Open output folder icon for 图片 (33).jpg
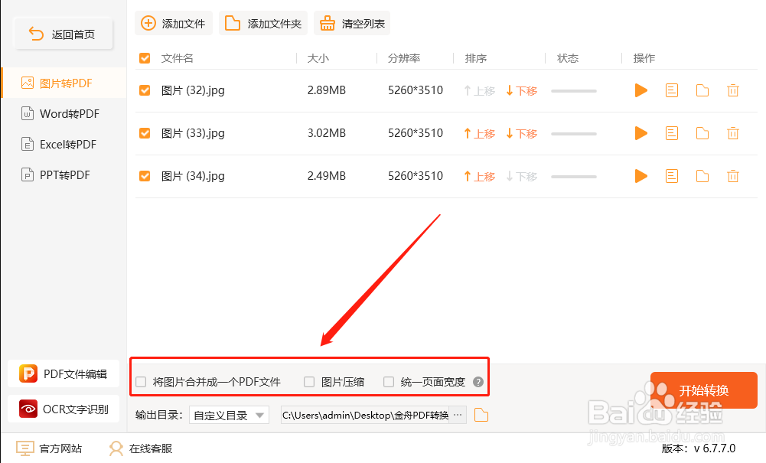The width and height of the screenshot is (766, 463). coord(702,133)
